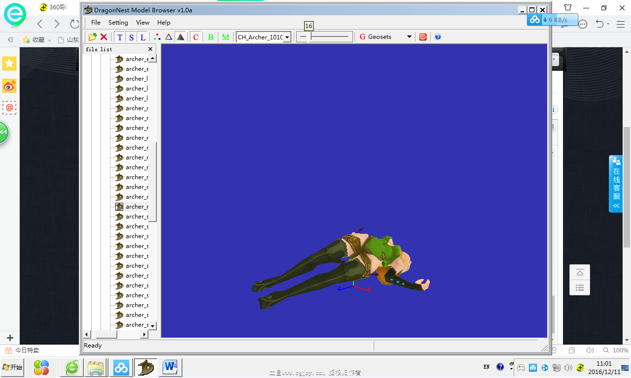Screen dimensions: 631x378
Task: Open the colorful 360 icon on taskbar
Action: pos(41,367)
